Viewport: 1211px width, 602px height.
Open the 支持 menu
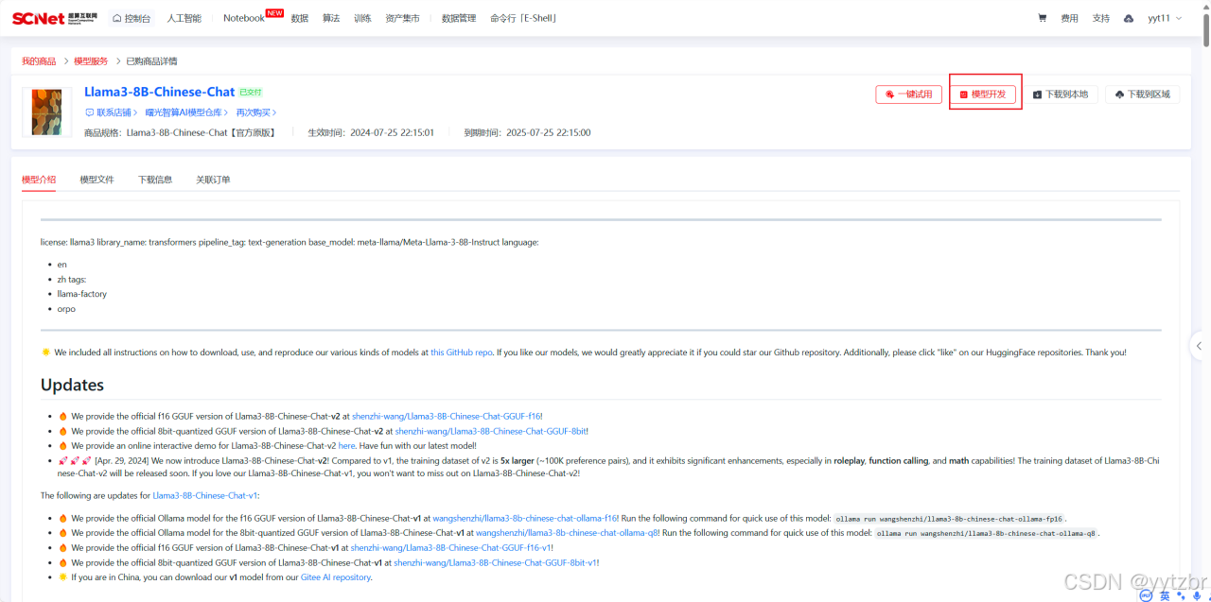[1100, 18]
